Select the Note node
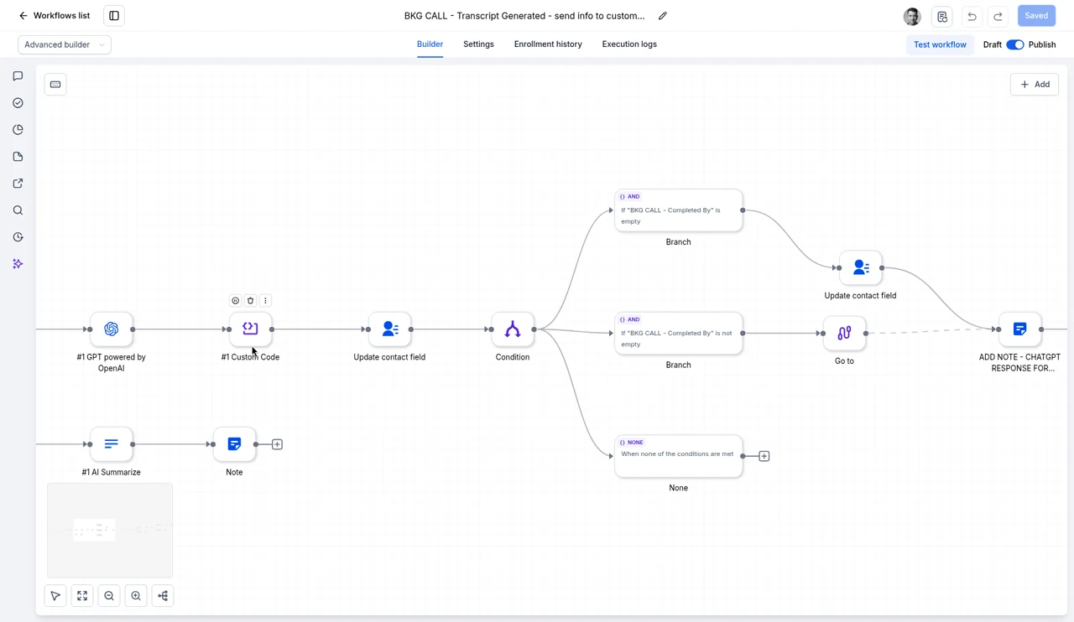Viewport: 1074px width, 622px height. (234, 444)
